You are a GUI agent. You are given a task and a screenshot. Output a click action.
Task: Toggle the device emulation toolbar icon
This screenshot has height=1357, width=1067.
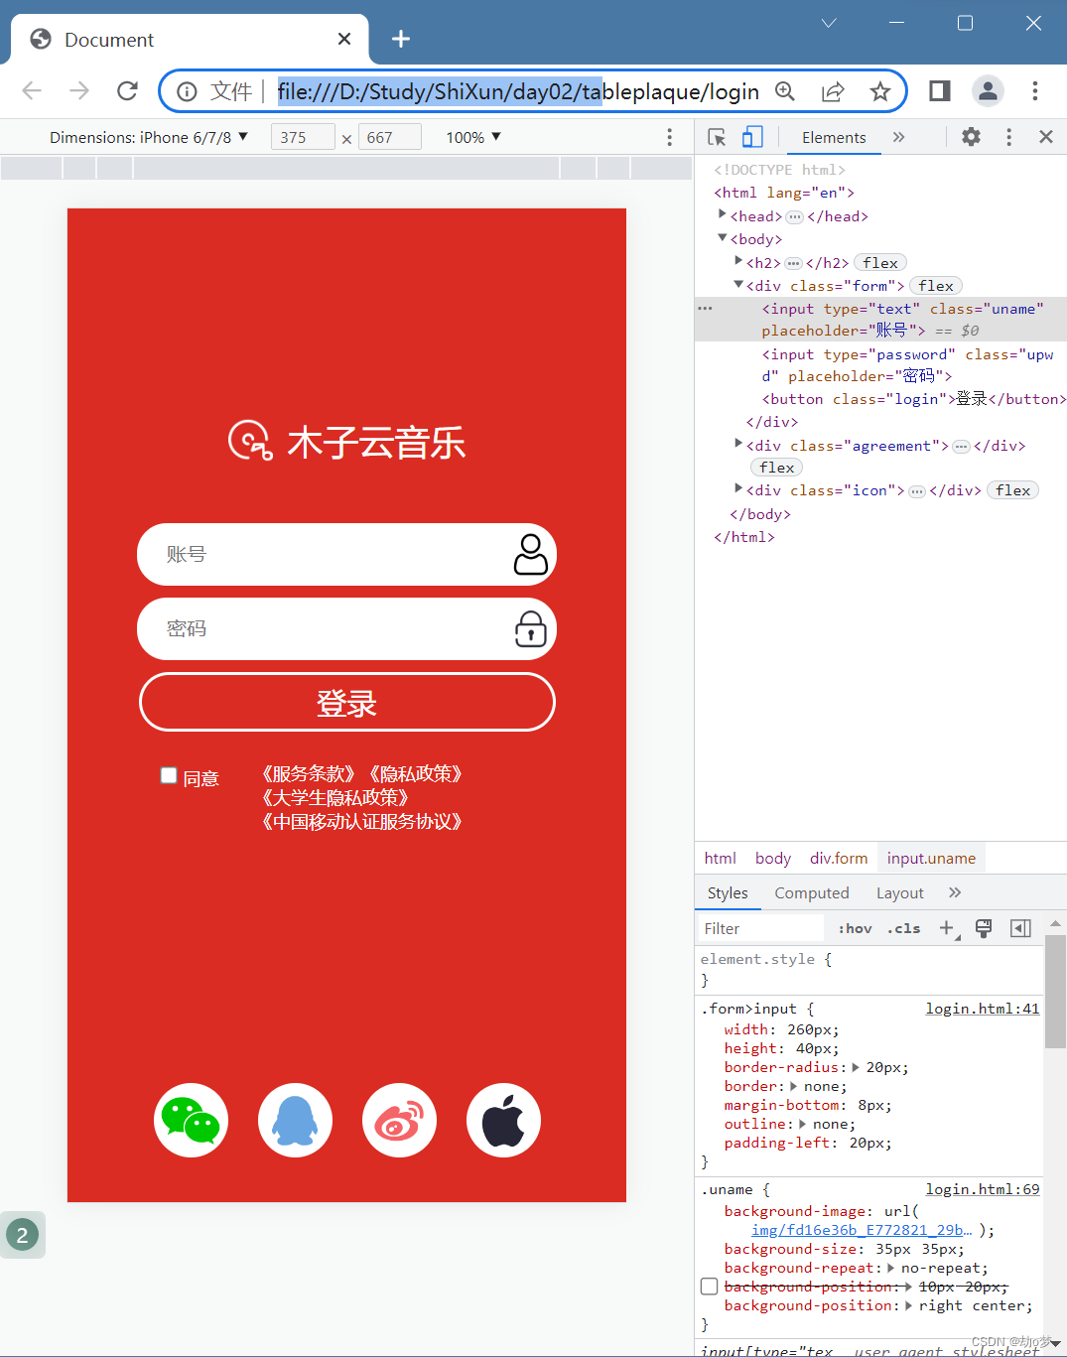click(x=752, y=137)
